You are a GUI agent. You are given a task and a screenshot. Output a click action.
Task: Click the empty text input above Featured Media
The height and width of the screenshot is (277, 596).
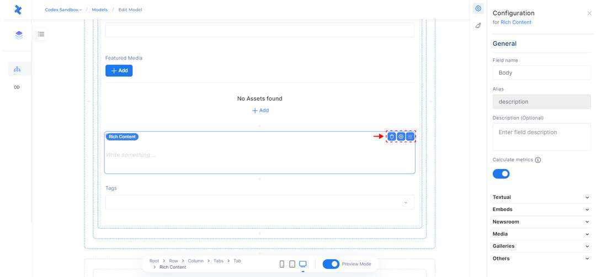coord(259,30)
